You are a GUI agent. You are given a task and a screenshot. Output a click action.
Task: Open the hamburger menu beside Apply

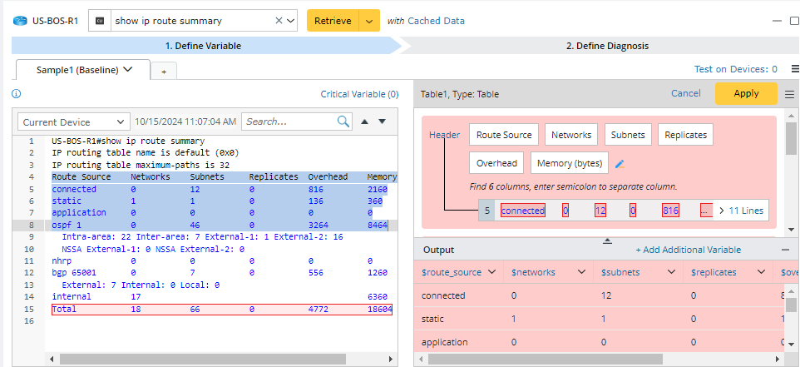[789, 94]
